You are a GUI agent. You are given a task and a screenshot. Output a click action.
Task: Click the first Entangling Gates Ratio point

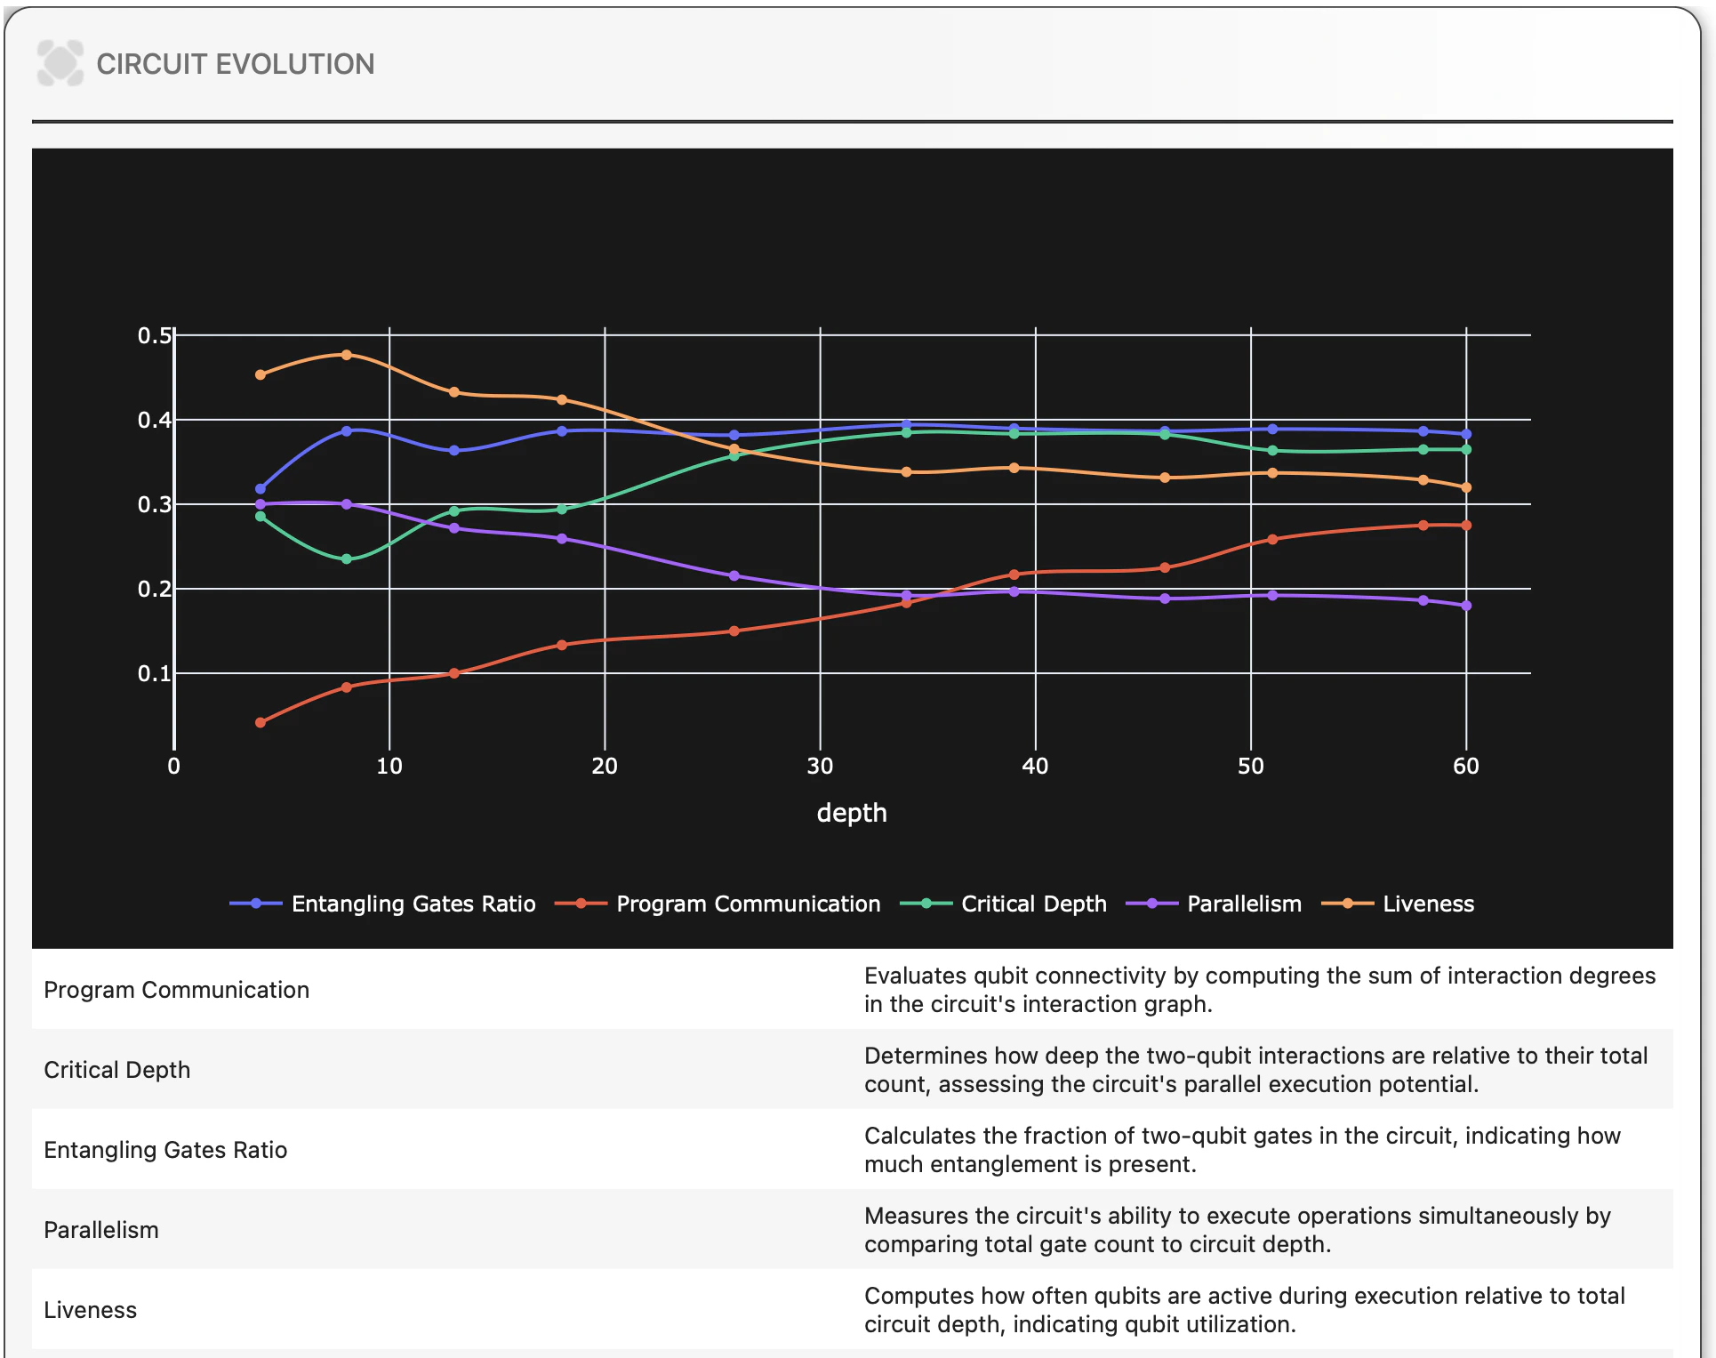pyautogui.click(x=261, y=488)
